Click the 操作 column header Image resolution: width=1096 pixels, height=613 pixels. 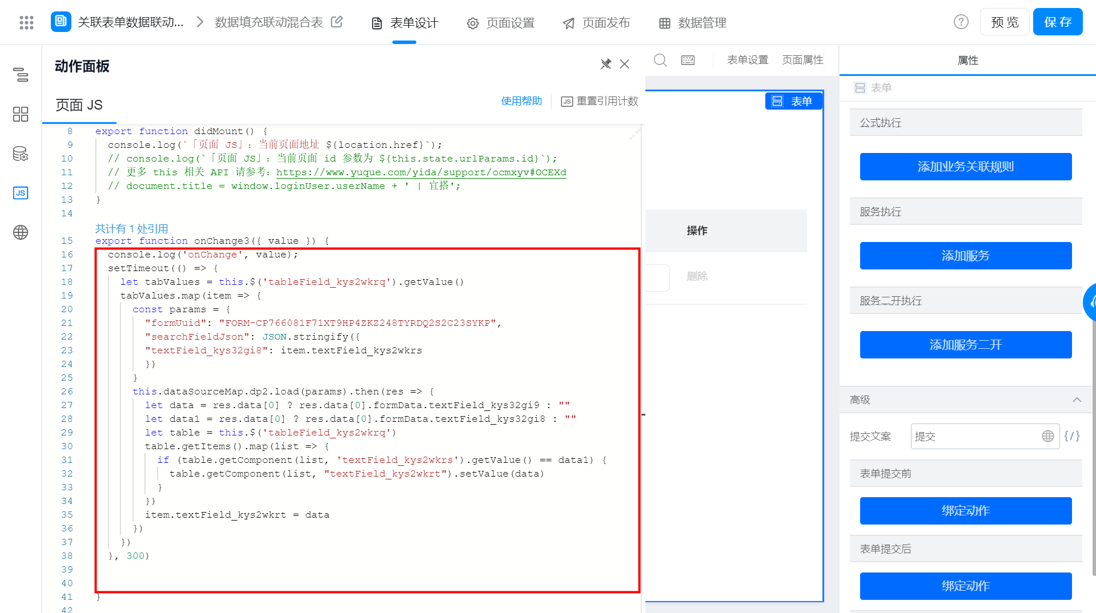(x=697, y=231)
